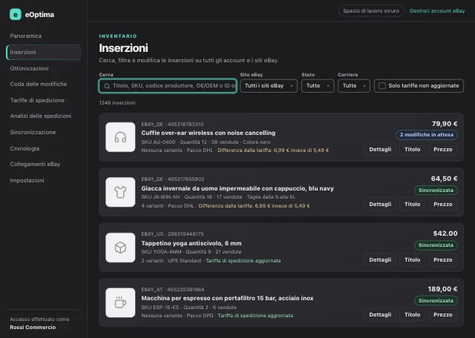Open Analisi delle spedizioni
The height and width of the screenshot is (338, 475).
[x=41, y=116]
